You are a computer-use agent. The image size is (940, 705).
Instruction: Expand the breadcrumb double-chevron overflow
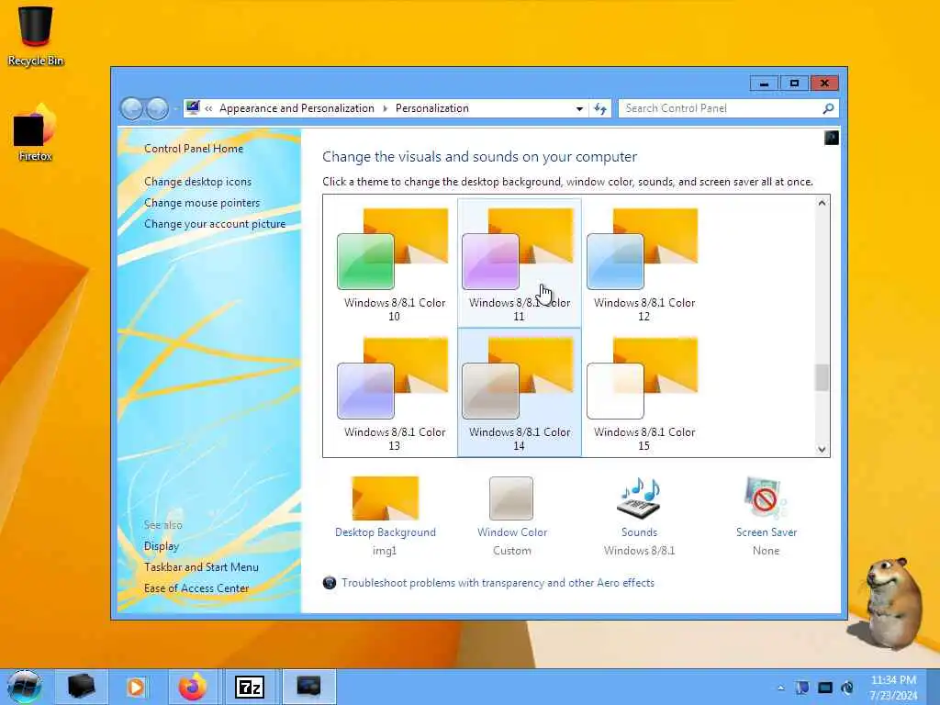point(208,108)
